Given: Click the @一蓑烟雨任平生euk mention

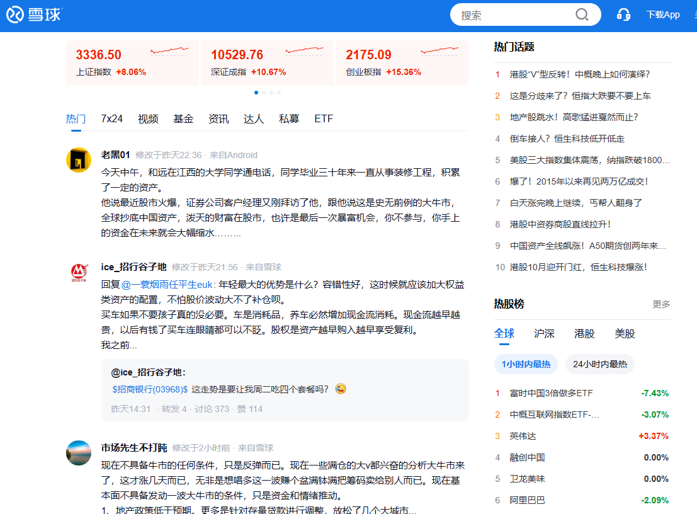Looking at the screenshot, I should pos(167,285).
